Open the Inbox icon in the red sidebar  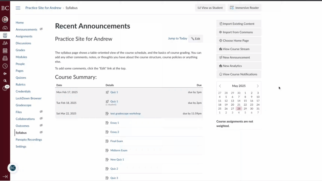[5, 58]
